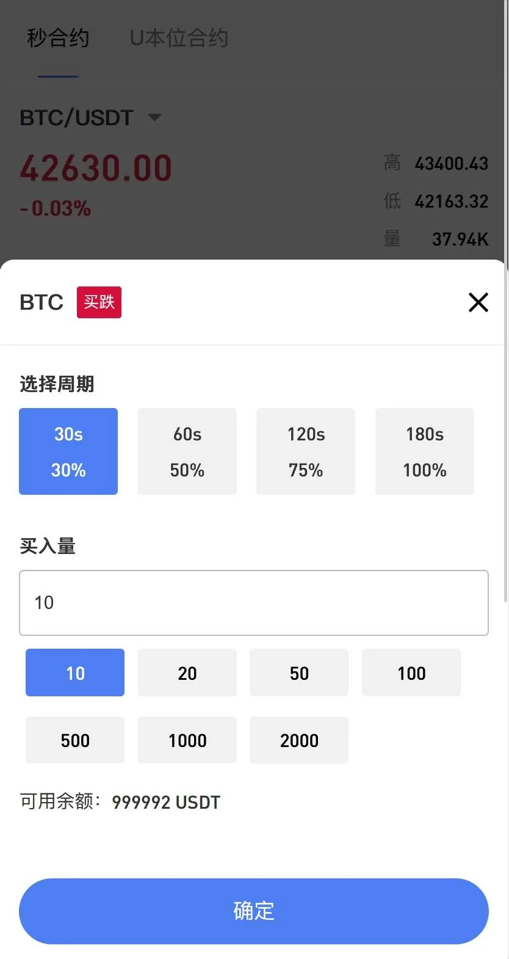Image resolution: width=509 pixels, height=959 pixels.
Task: Set buy amount to 10
Action: (75, 673)
